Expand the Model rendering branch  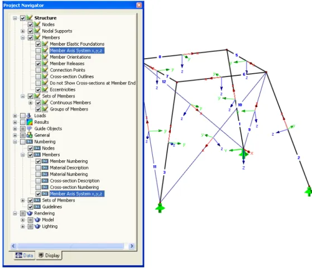(23, 220)
